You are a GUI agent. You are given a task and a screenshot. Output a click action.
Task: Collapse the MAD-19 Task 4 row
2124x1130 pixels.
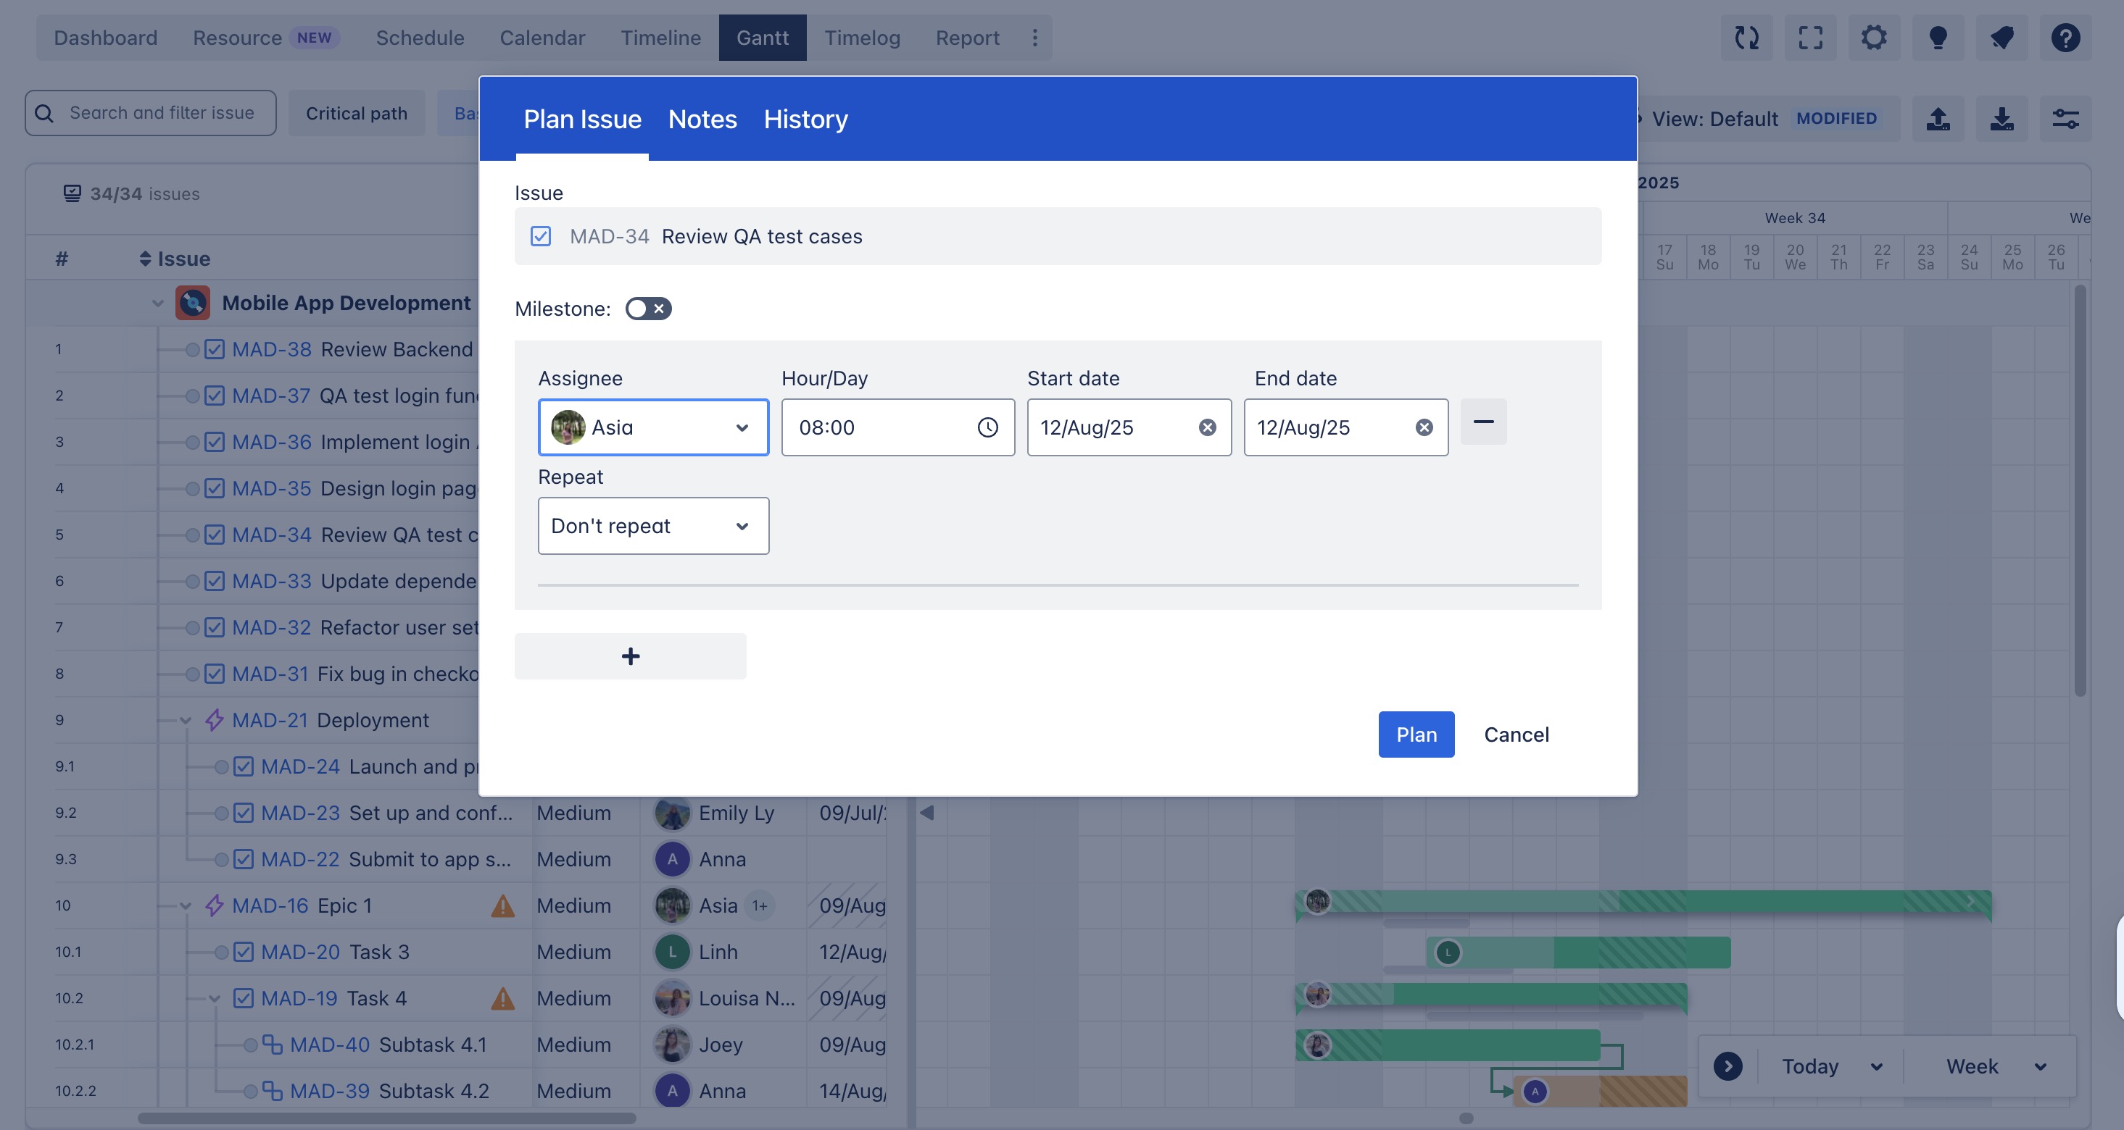[215, 999]
